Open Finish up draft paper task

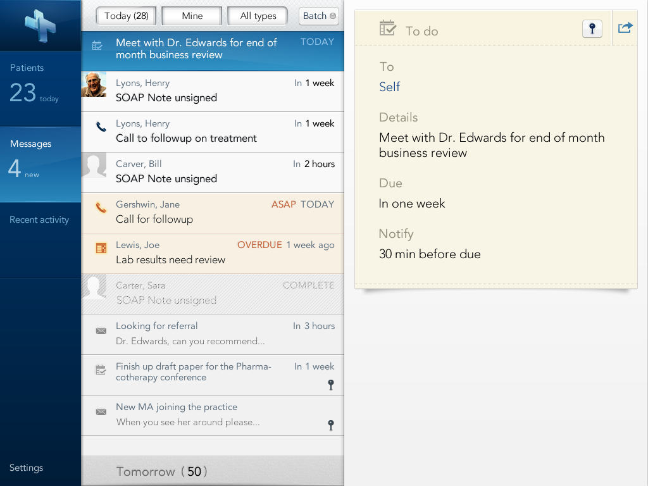point(213,375)
